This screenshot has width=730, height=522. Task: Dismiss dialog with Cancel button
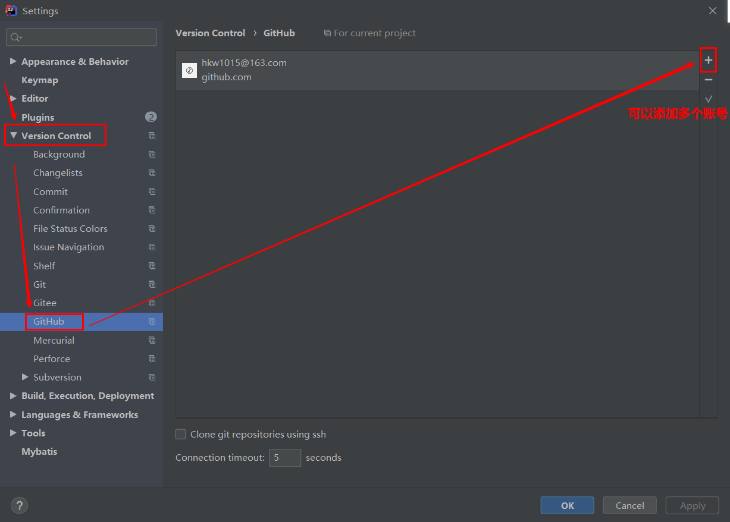coord(629,505)
